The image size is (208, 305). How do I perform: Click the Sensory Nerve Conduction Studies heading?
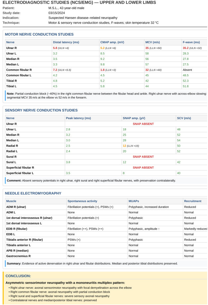(41, 110)
